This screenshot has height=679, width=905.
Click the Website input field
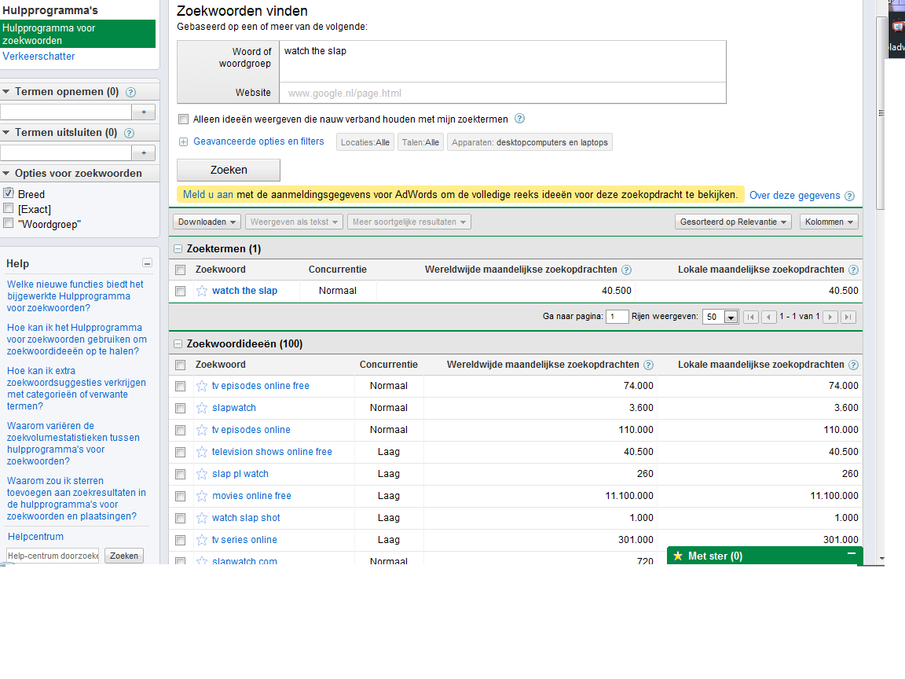click(502, 93)
